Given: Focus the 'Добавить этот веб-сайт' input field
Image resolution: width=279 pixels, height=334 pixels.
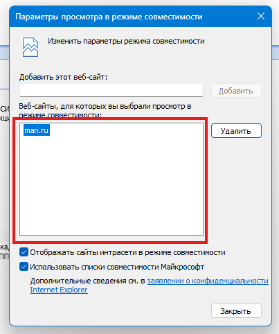Looking at the screenshot, I should 111,90.
